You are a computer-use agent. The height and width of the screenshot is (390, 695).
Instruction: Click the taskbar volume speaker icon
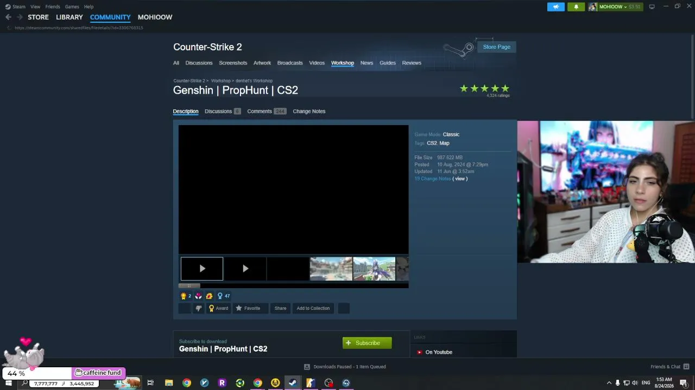[635, 383]
